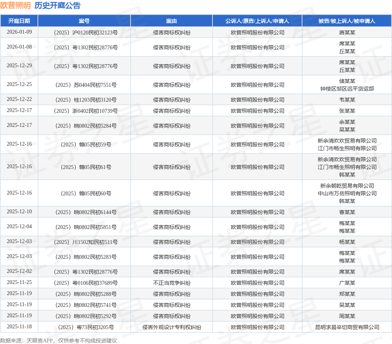Select case number (2025)赣05民初59号
Screen dimensions: 392x344
(x=86, y=144)
